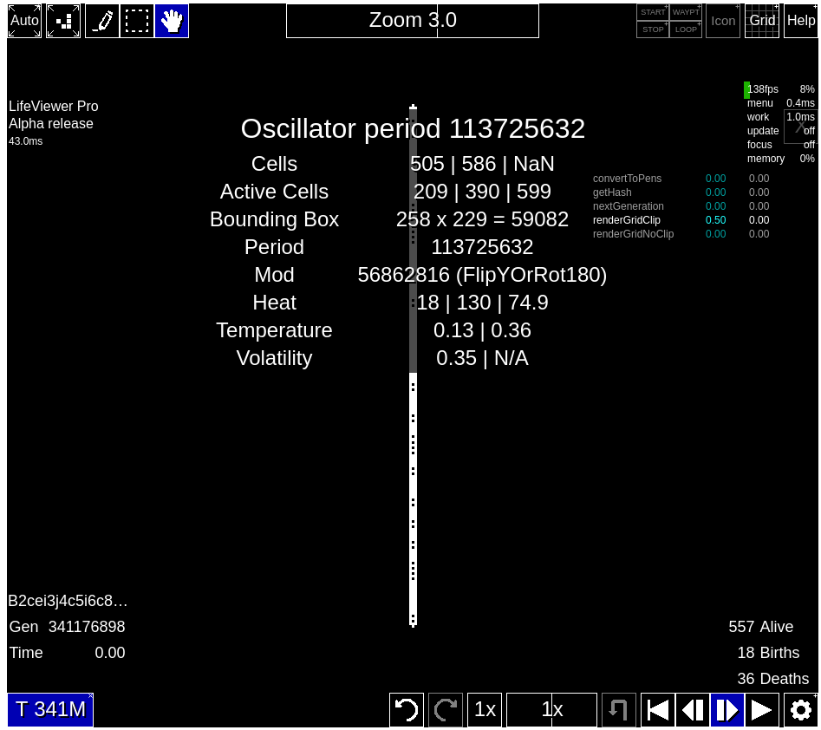Click the step back playback button
The height and width of the screenshot is (730, 821).
(x=692, y=710)
